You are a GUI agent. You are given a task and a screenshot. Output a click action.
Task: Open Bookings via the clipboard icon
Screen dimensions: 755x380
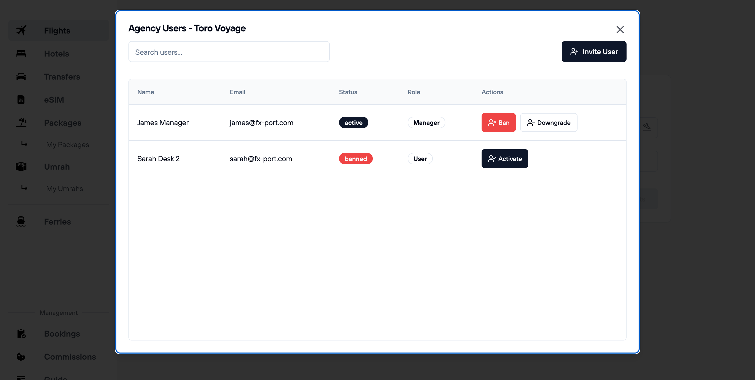[21, 333]
